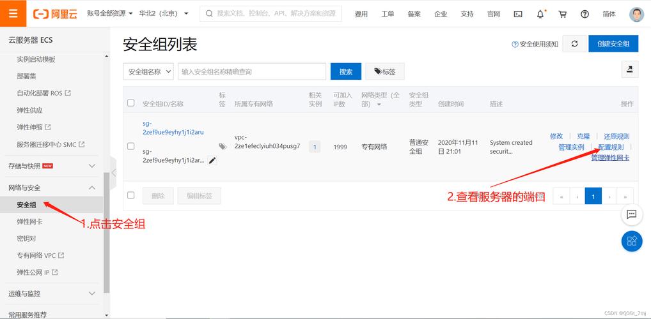Click the Alibaba Cloud logo
Viewport: 651px width, 319px height.
55,13
